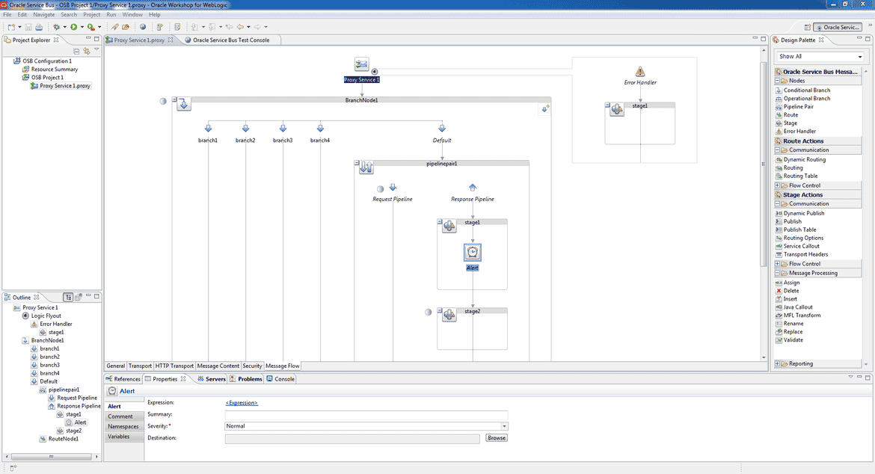Open the web browser globe toolbar icon
Viewport: 875px width, 474px height.
143,27
